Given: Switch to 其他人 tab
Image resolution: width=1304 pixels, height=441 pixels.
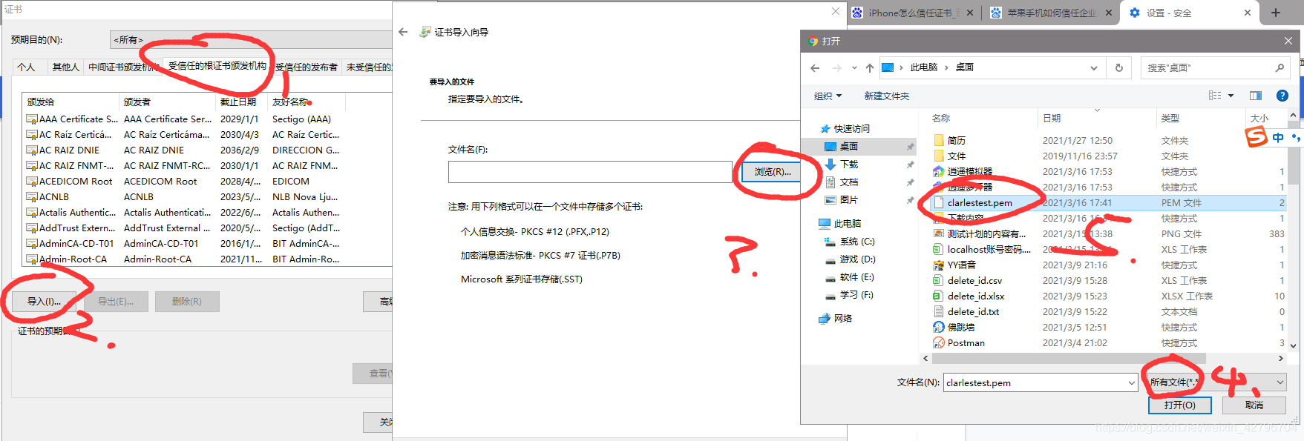Looking at the screenshot, I should (65, 67).
